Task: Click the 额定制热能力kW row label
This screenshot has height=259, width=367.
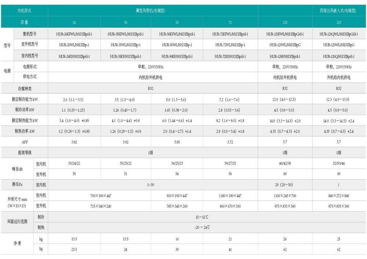Action: coord(25,120)
